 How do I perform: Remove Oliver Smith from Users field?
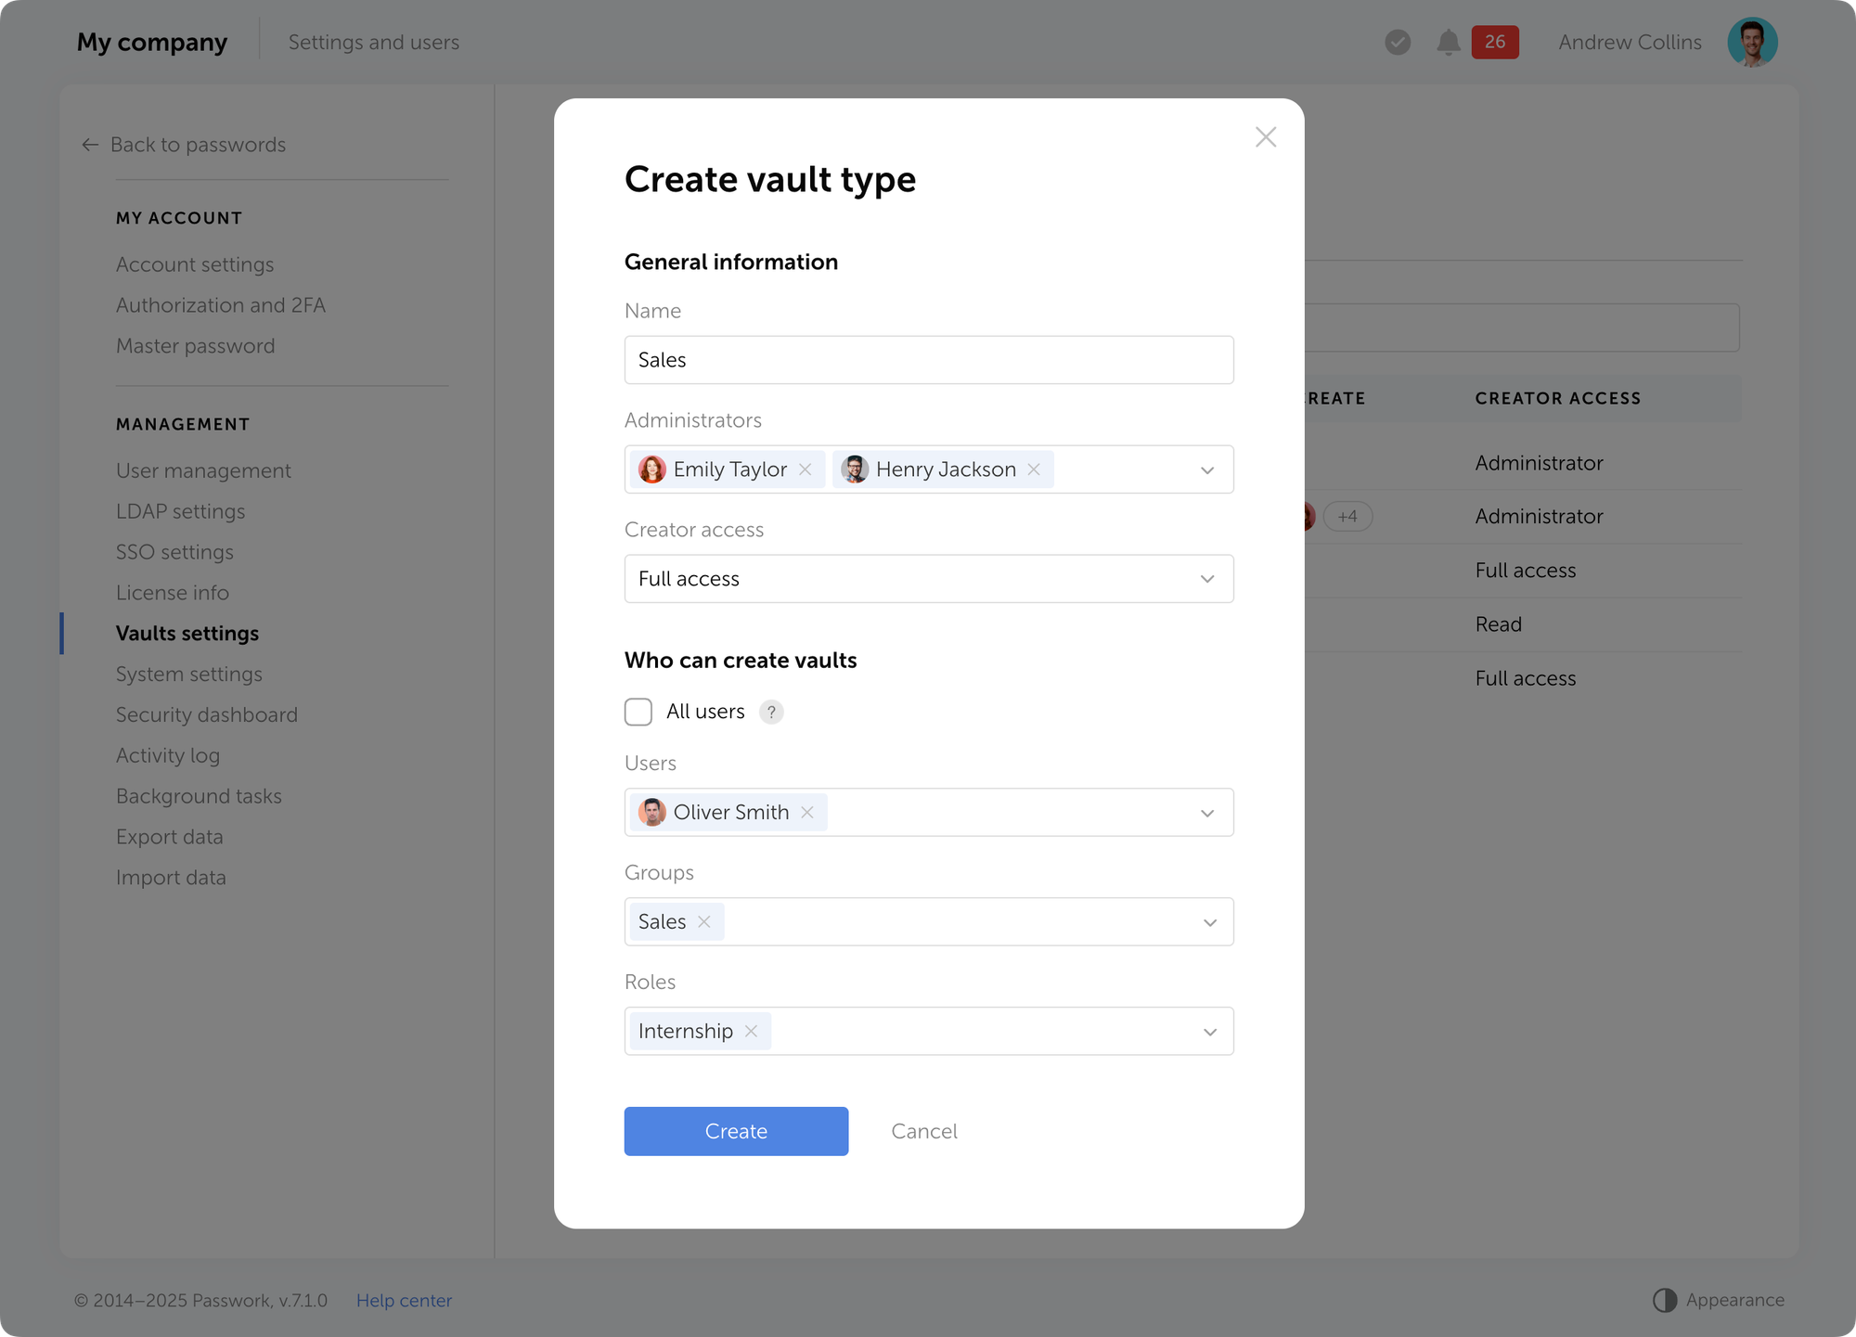807,813
